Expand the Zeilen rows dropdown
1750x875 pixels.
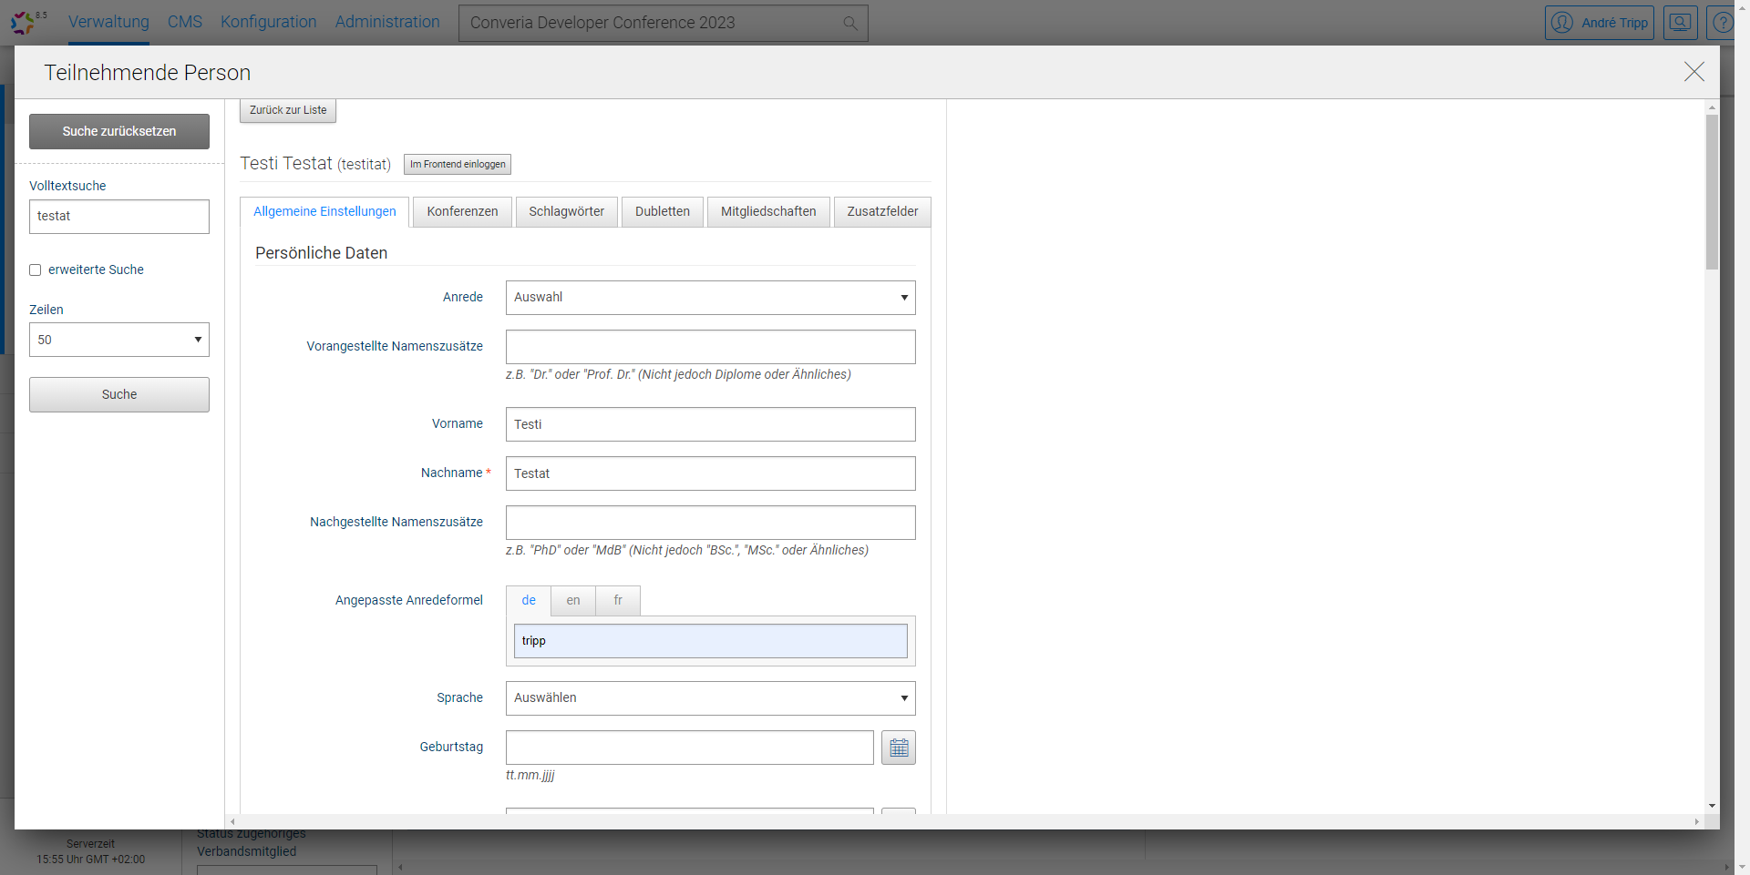pos(119,340)
